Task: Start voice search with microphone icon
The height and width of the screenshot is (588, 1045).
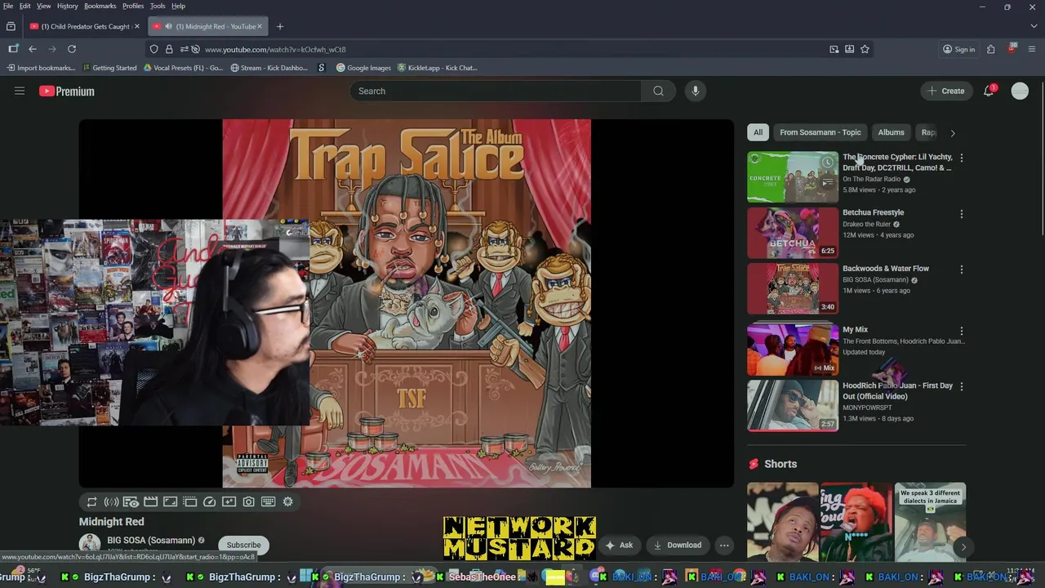Action: pyautogui.click(x=696, y=91)
